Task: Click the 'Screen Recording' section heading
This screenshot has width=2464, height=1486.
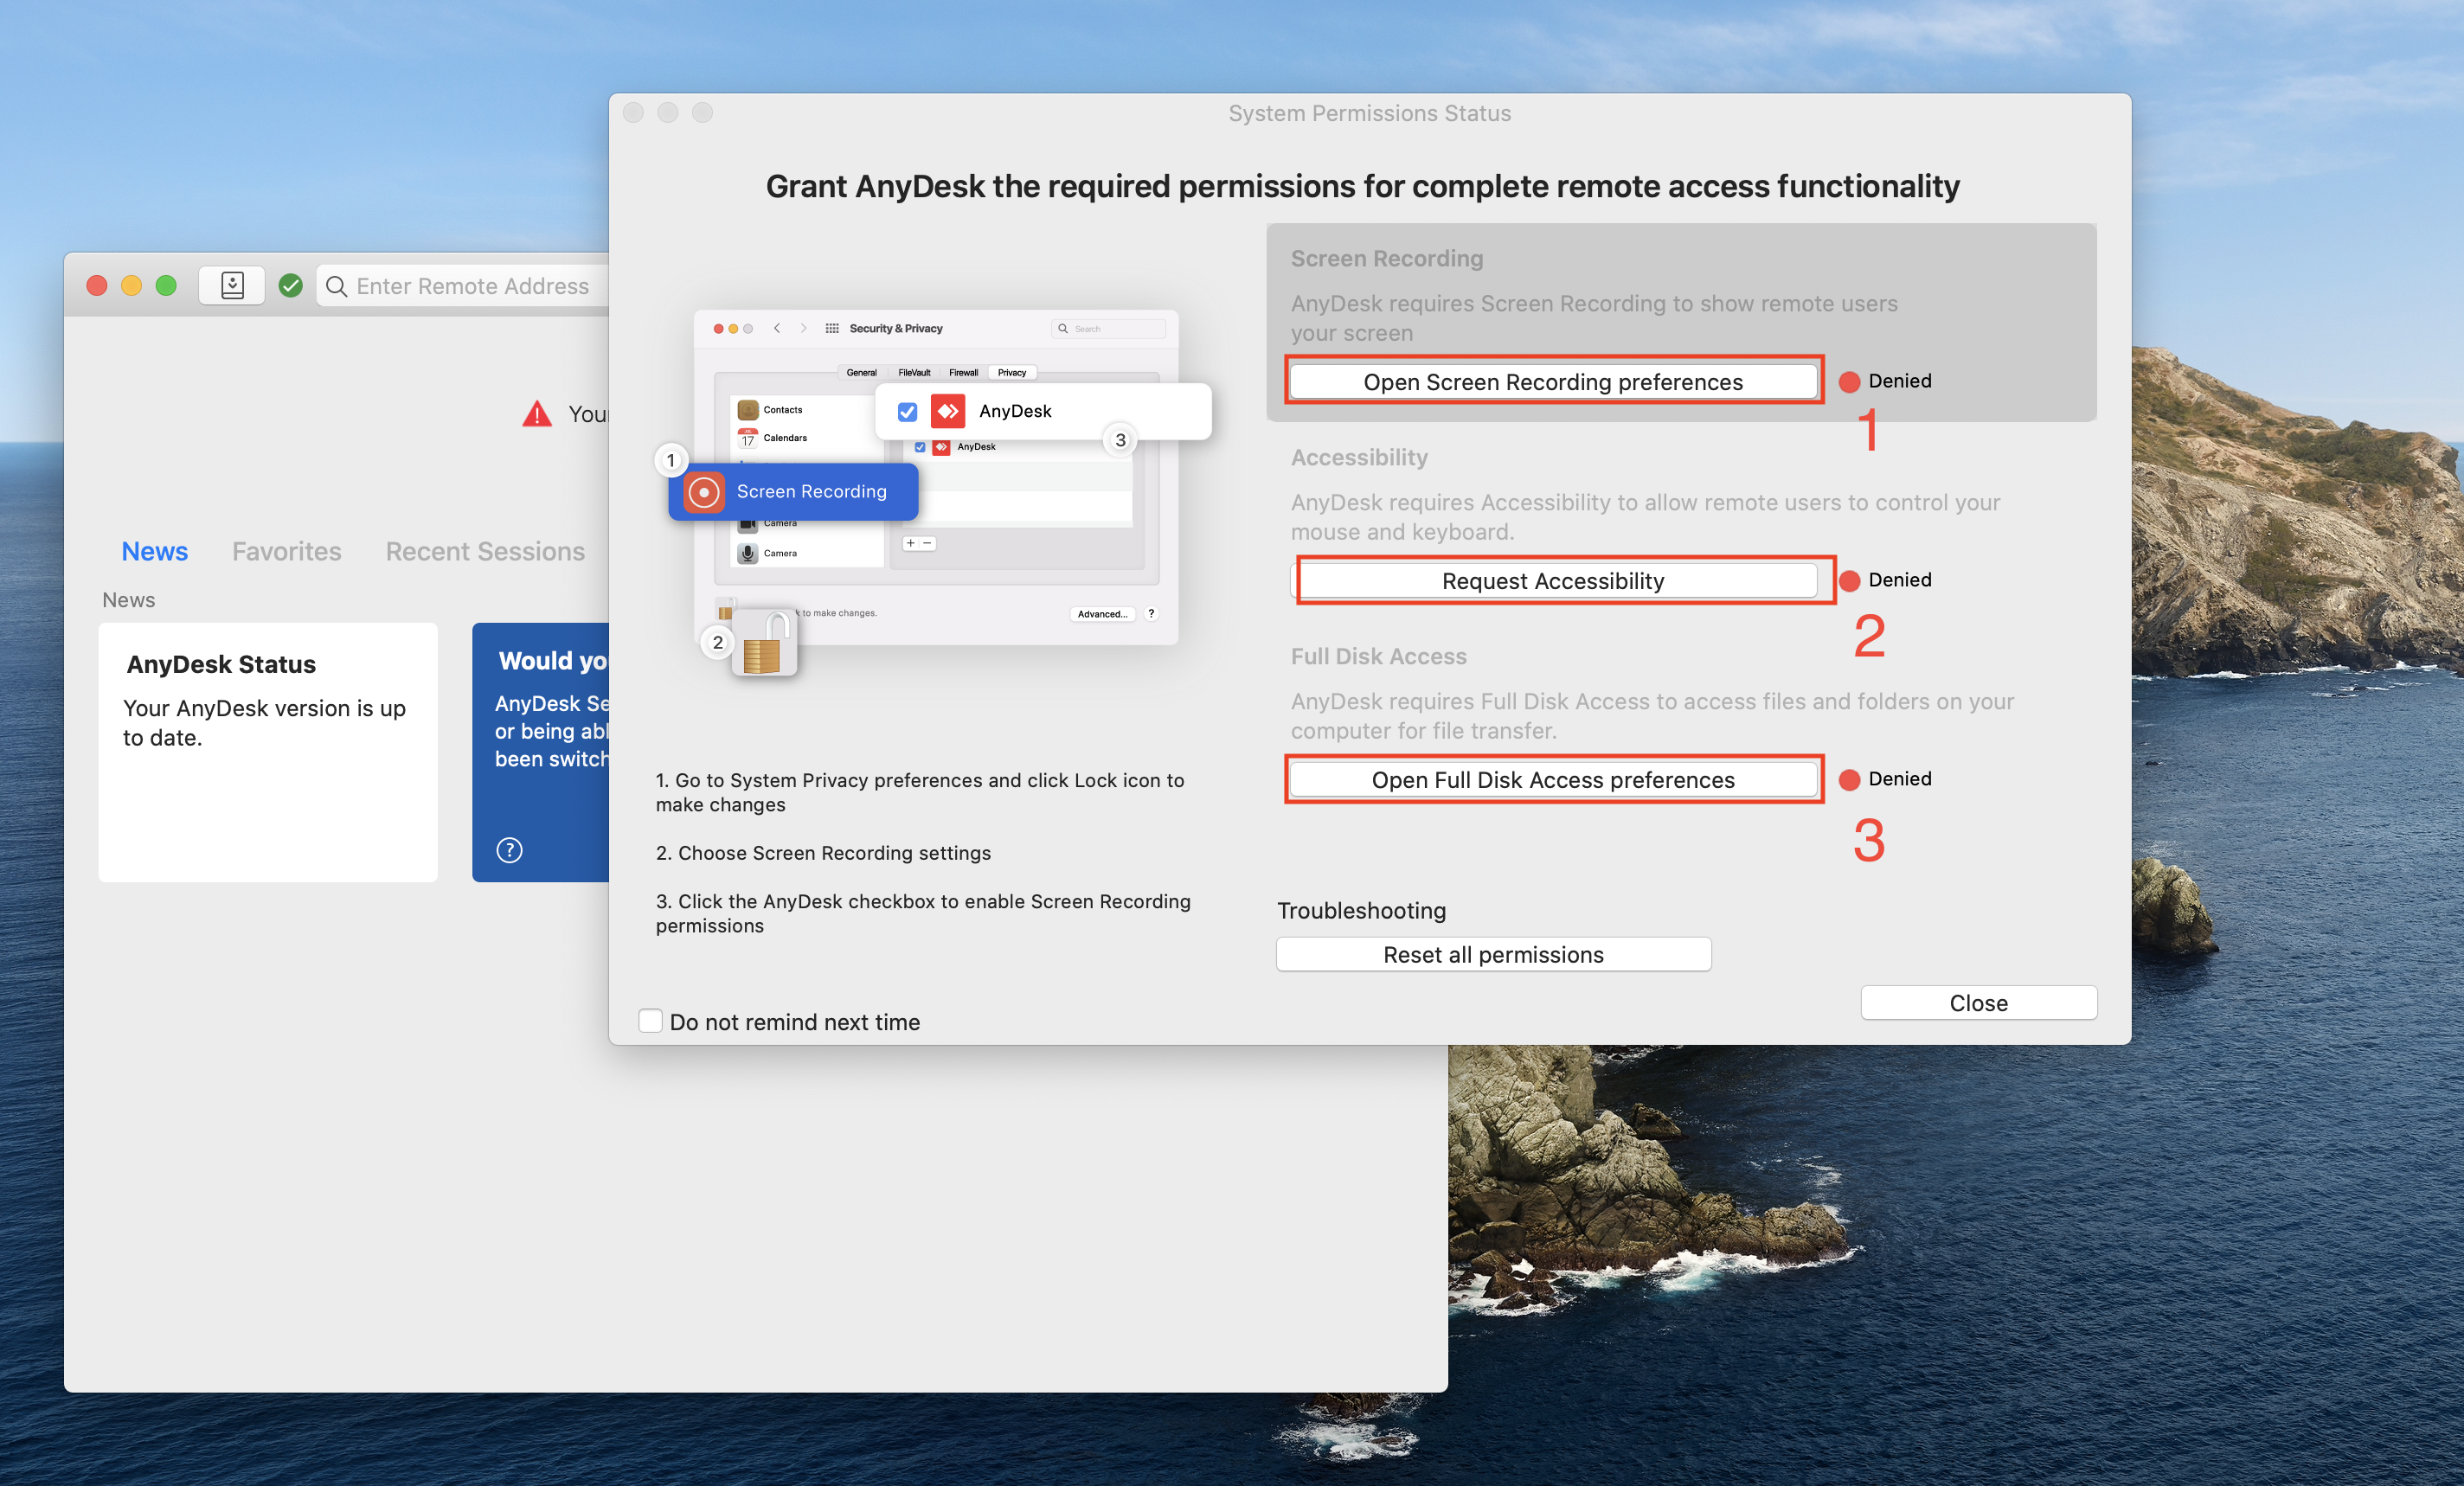Action: (1386, 258)
